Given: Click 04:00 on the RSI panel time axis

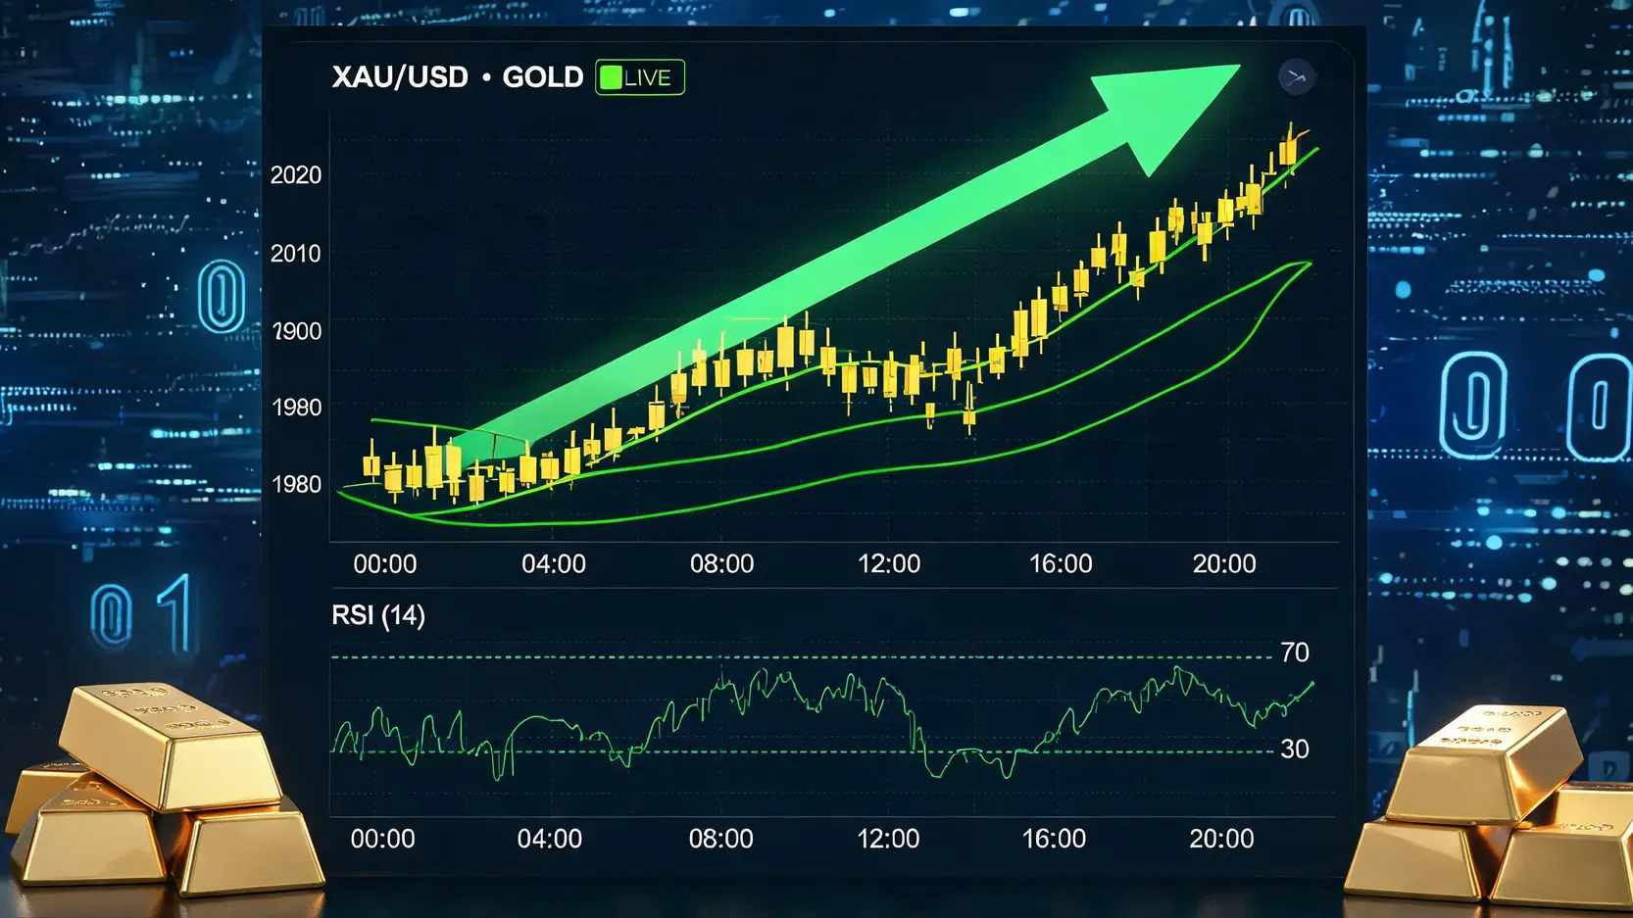Looking at the screenshot, I should coord(550,840).
